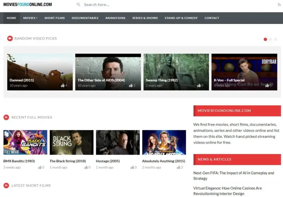
Task: Go to Stand-Up & Comedy section
Action: (181, 18)
